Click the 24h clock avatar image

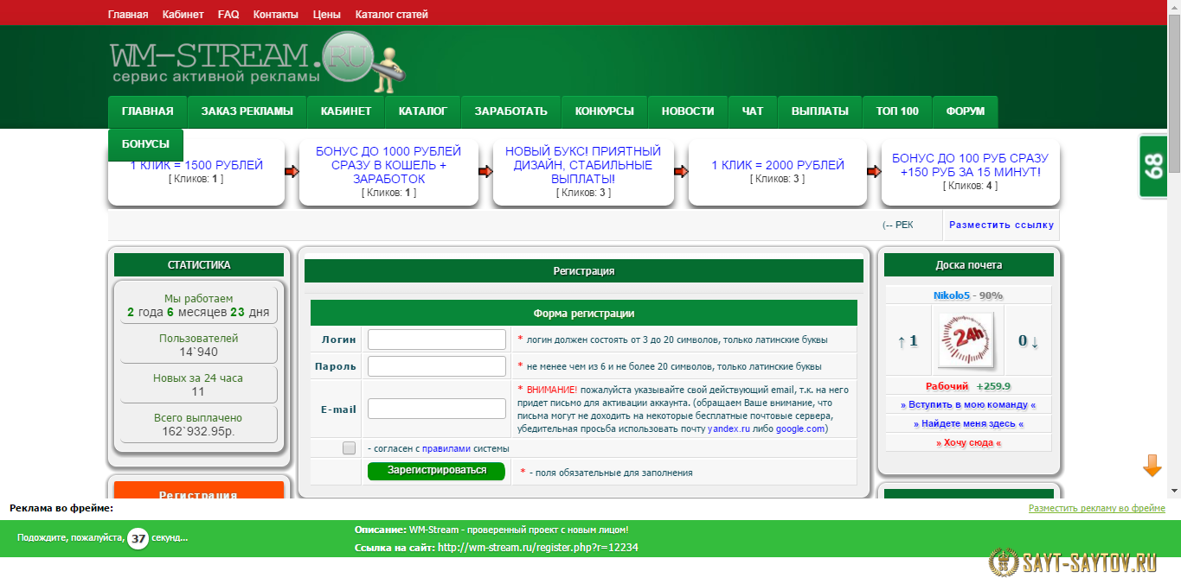(968, 340)
